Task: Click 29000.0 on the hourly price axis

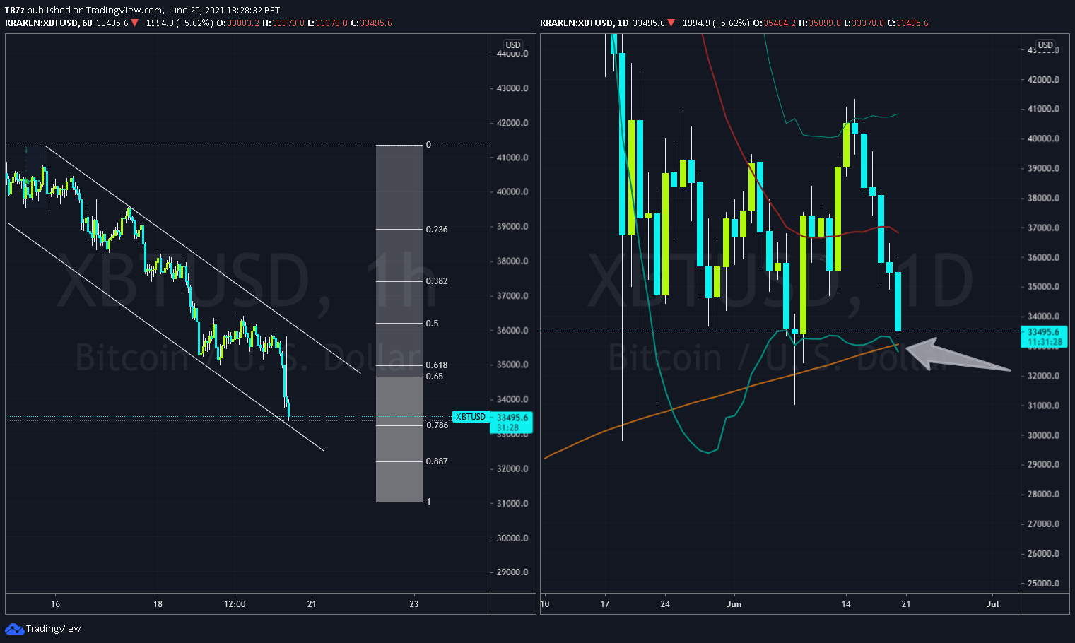Action: click(512, 572)
